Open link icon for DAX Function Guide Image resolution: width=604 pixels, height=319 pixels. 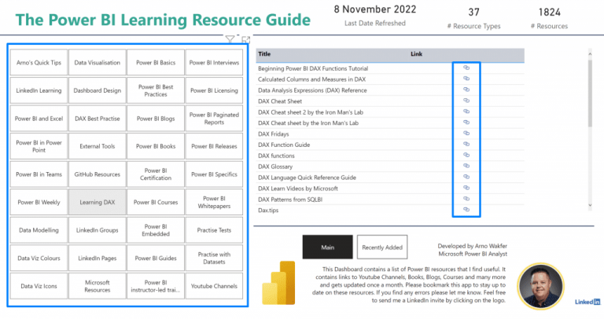tap(466, 145)
